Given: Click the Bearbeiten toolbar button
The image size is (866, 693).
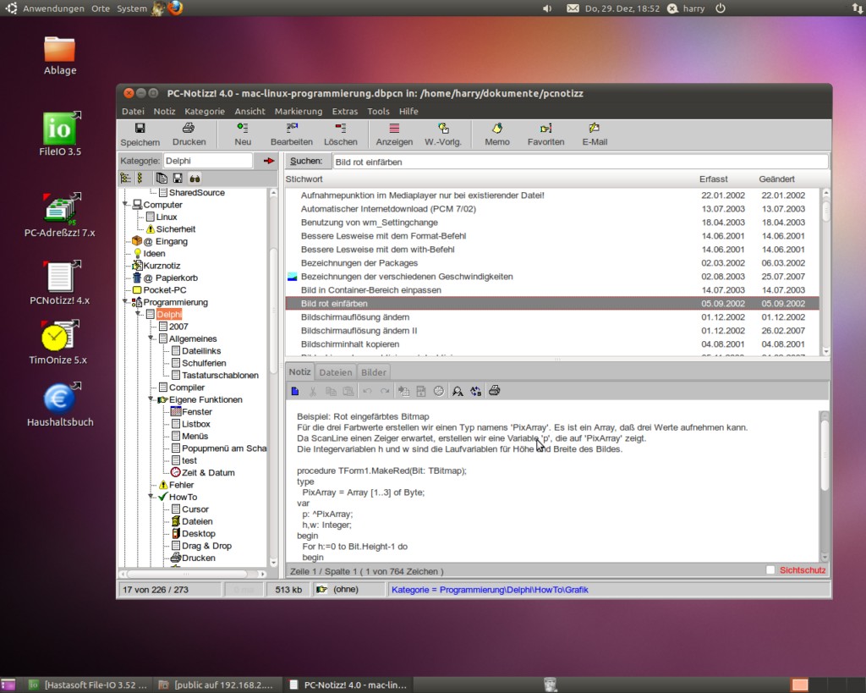Looking at the screenshot, I should 292,135.
